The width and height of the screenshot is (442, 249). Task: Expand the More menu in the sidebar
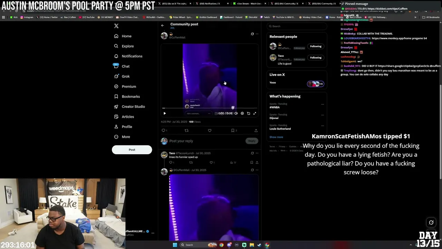click(x=122, y=137)
